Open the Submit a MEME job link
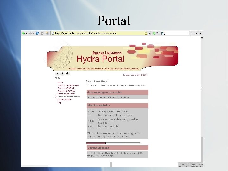The height and width of the screenshot is (171, 228). point(66,88)
